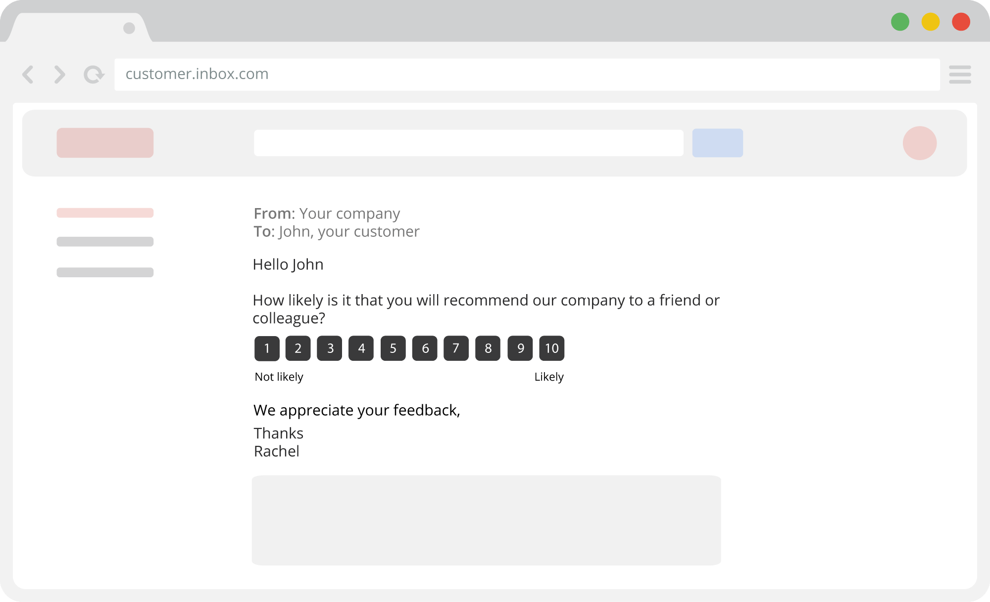Click the inbox search field

point(469,143)
